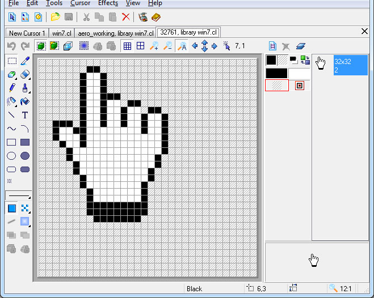
Task: Toggle the first green cube mode button
Action: pos(41,46)
